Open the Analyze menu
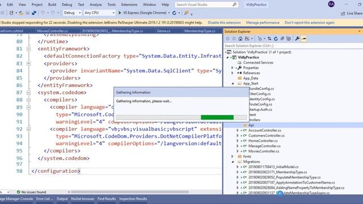This screenshot has width=363, height=204. (96, 5)
